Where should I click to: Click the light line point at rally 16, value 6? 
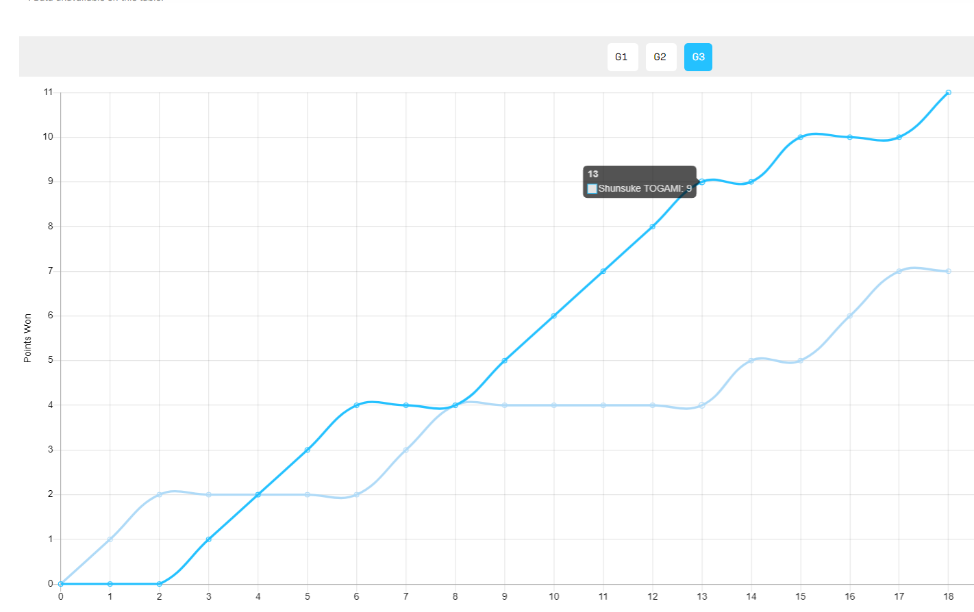point(850,316)
